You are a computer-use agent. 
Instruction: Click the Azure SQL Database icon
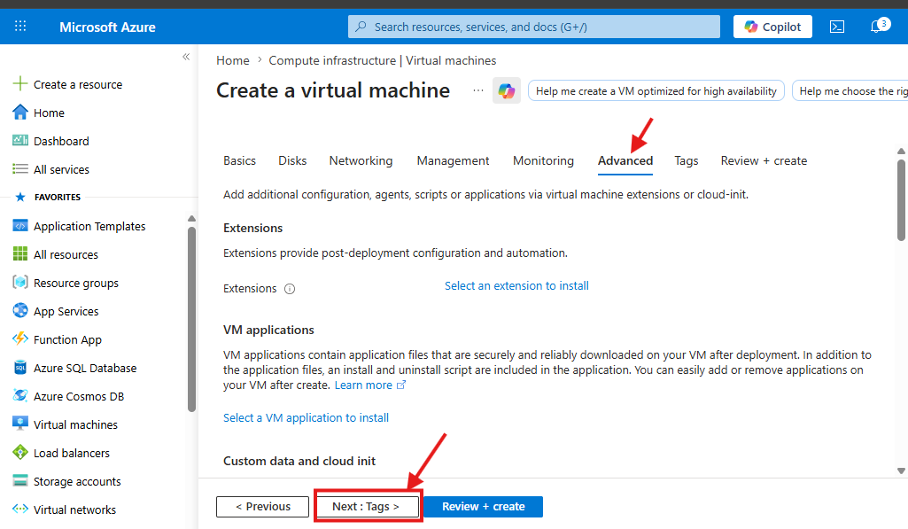20,368
